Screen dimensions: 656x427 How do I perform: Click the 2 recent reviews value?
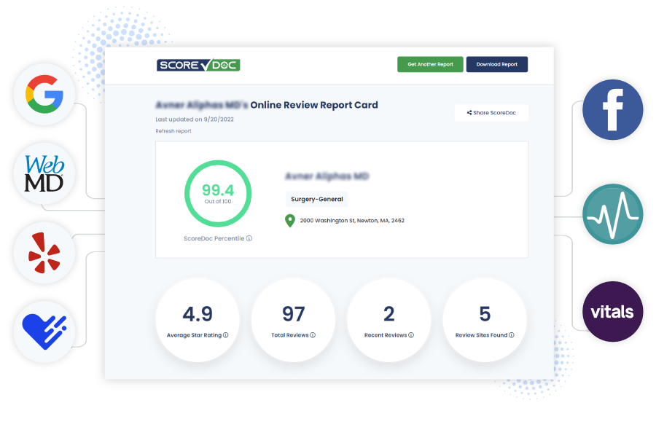point(389,314)
